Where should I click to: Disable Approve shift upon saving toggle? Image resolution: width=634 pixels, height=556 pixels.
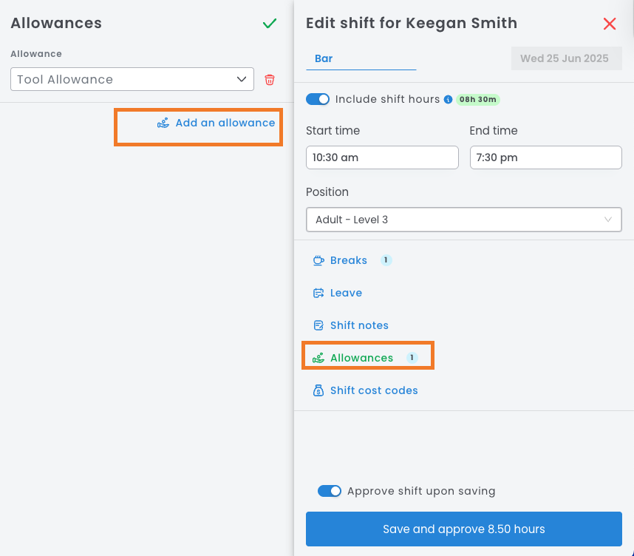coord(330,491)
